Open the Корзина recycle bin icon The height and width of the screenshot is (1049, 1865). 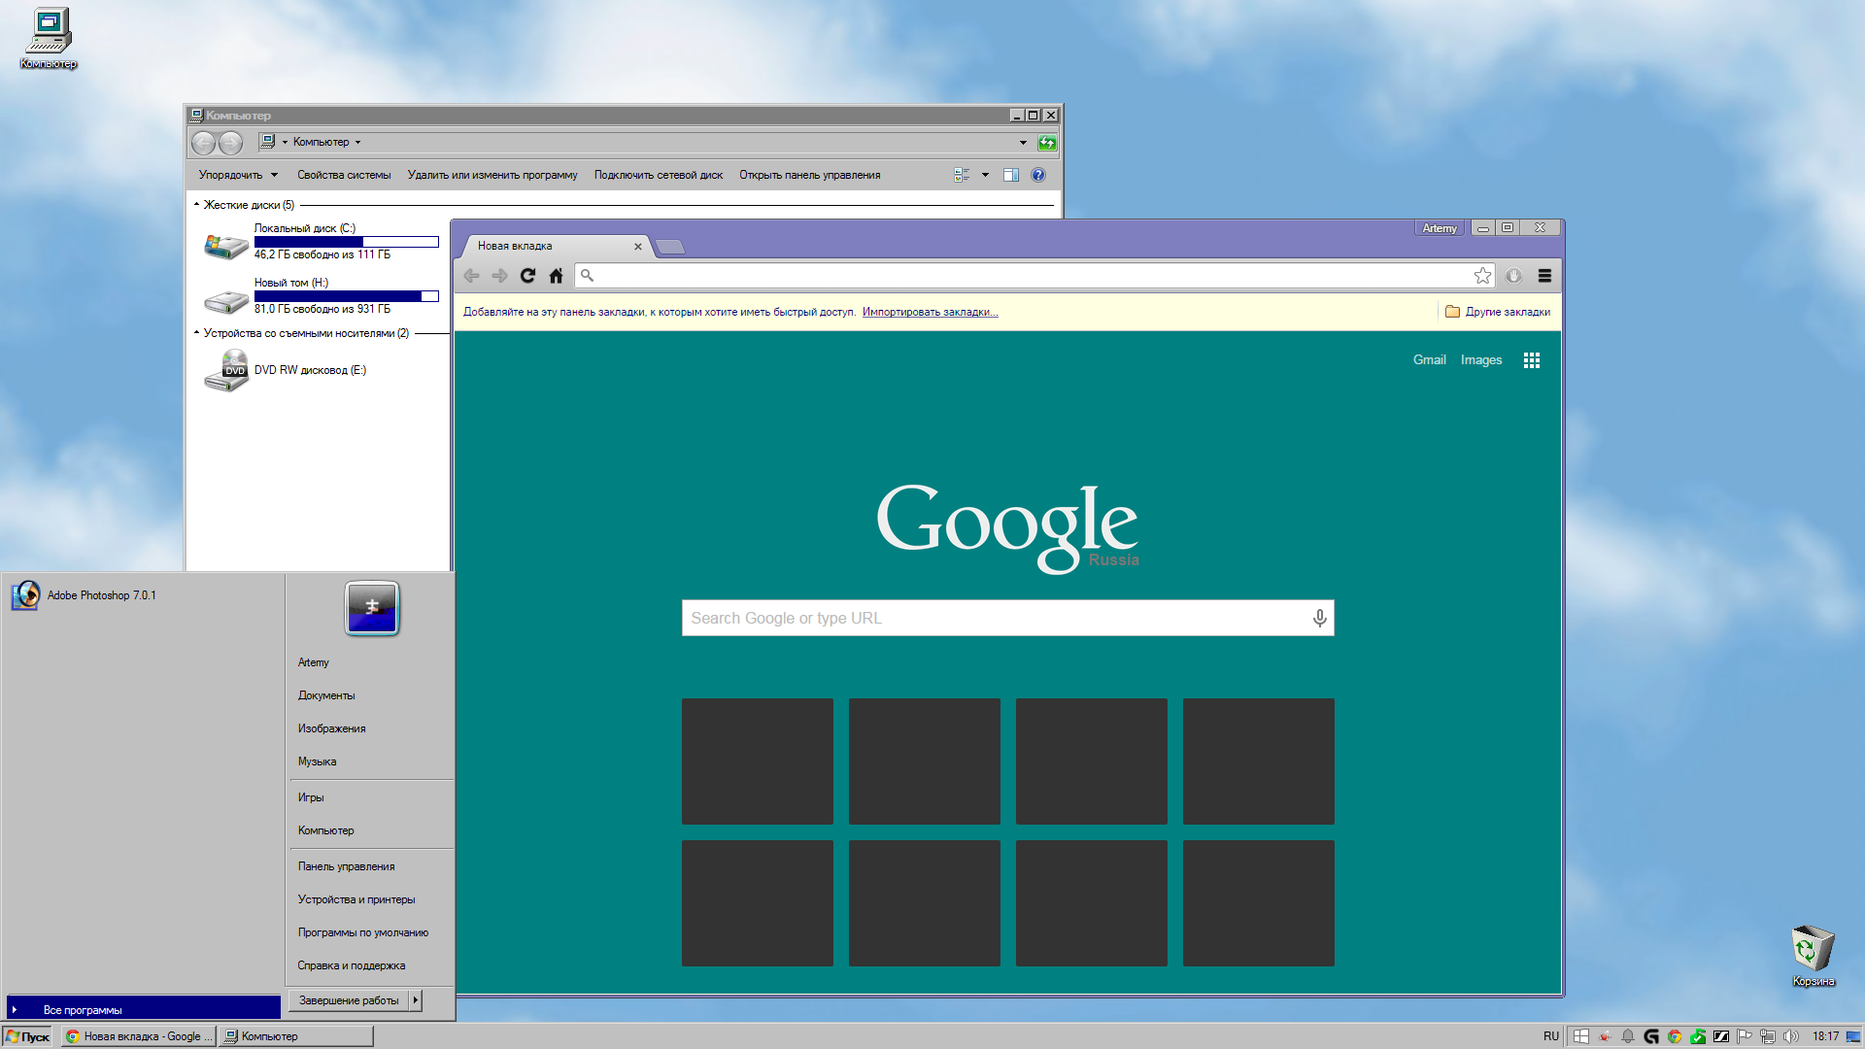[x=1813, y=955]
